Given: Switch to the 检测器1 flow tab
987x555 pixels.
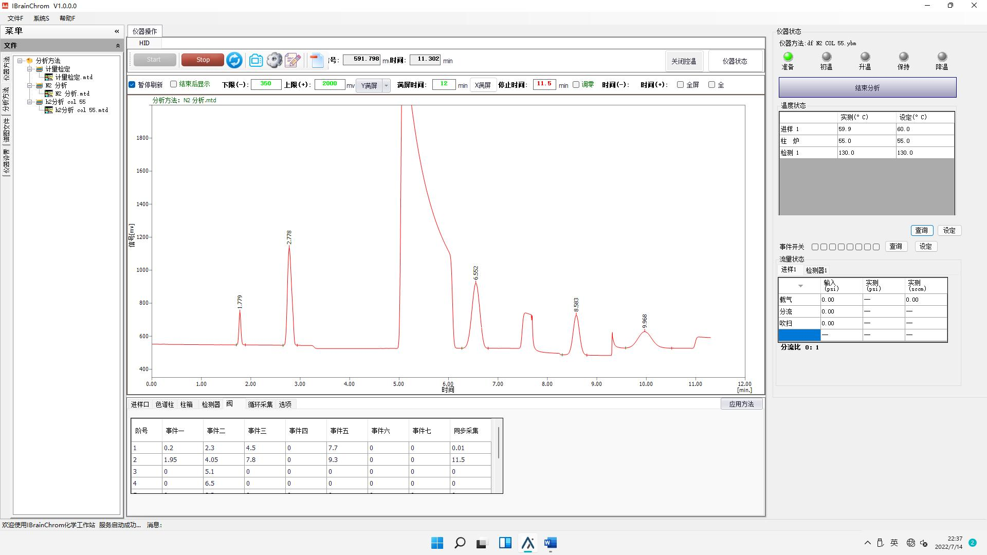Looking at the screenshot, I should point(816,270).
